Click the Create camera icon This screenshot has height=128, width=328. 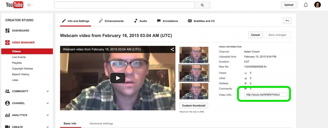tap(7, 126)
